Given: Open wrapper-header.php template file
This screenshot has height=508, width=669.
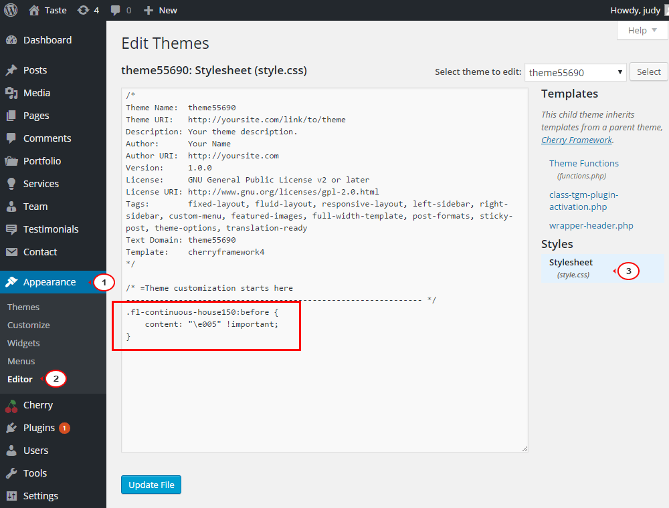Looking at the screenshot, I should (x=591, y=225).
